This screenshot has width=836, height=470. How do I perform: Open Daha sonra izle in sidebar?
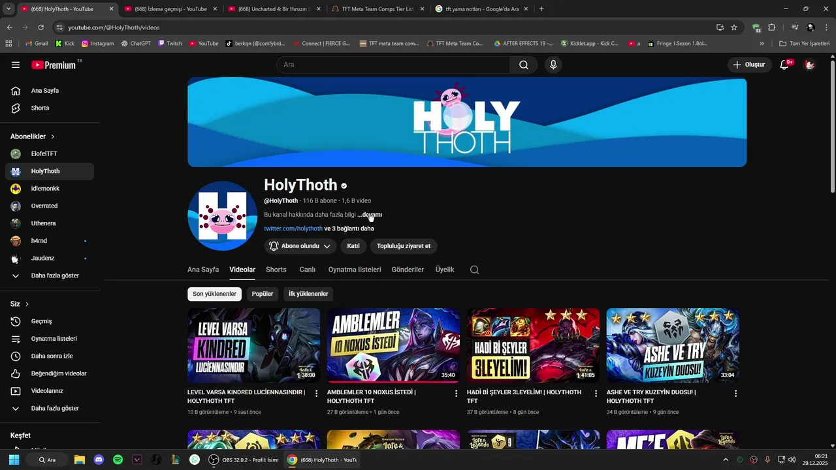(50, 356)
